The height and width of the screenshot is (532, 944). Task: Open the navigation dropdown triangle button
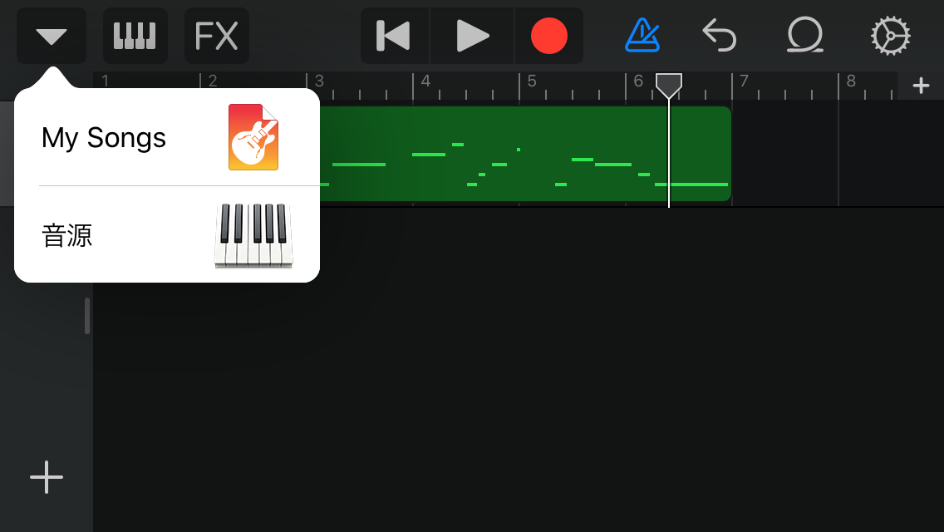click(52, 36)
